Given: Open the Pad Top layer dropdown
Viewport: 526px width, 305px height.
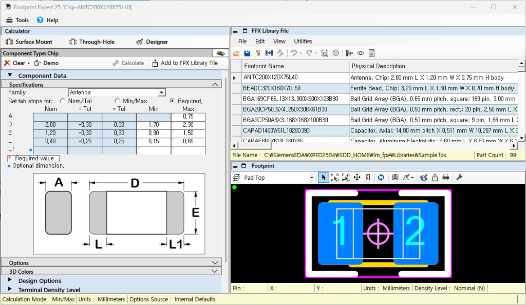Looking at the screenshot, I should point(311,178).
